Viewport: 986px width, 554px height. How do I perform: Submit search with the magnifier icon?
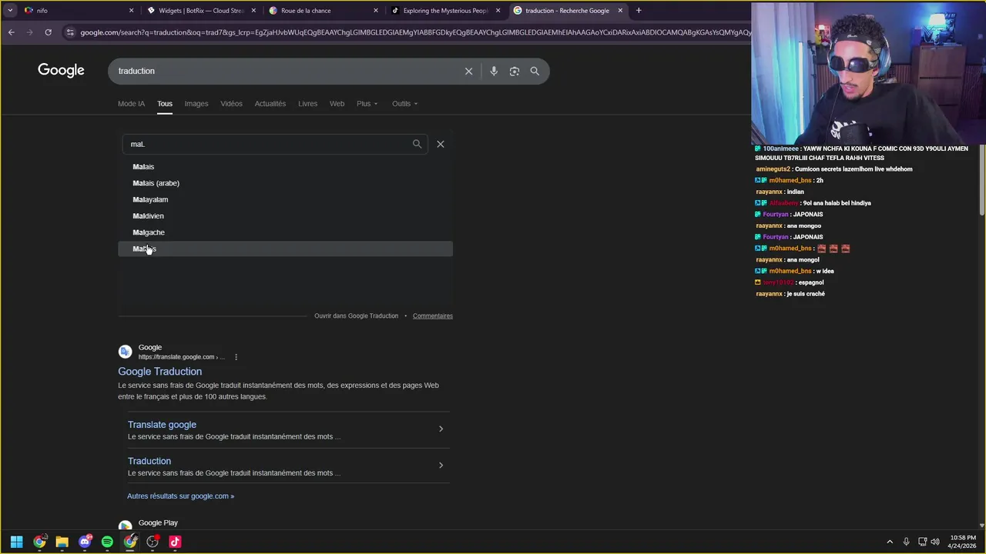(x=535, y=71)
